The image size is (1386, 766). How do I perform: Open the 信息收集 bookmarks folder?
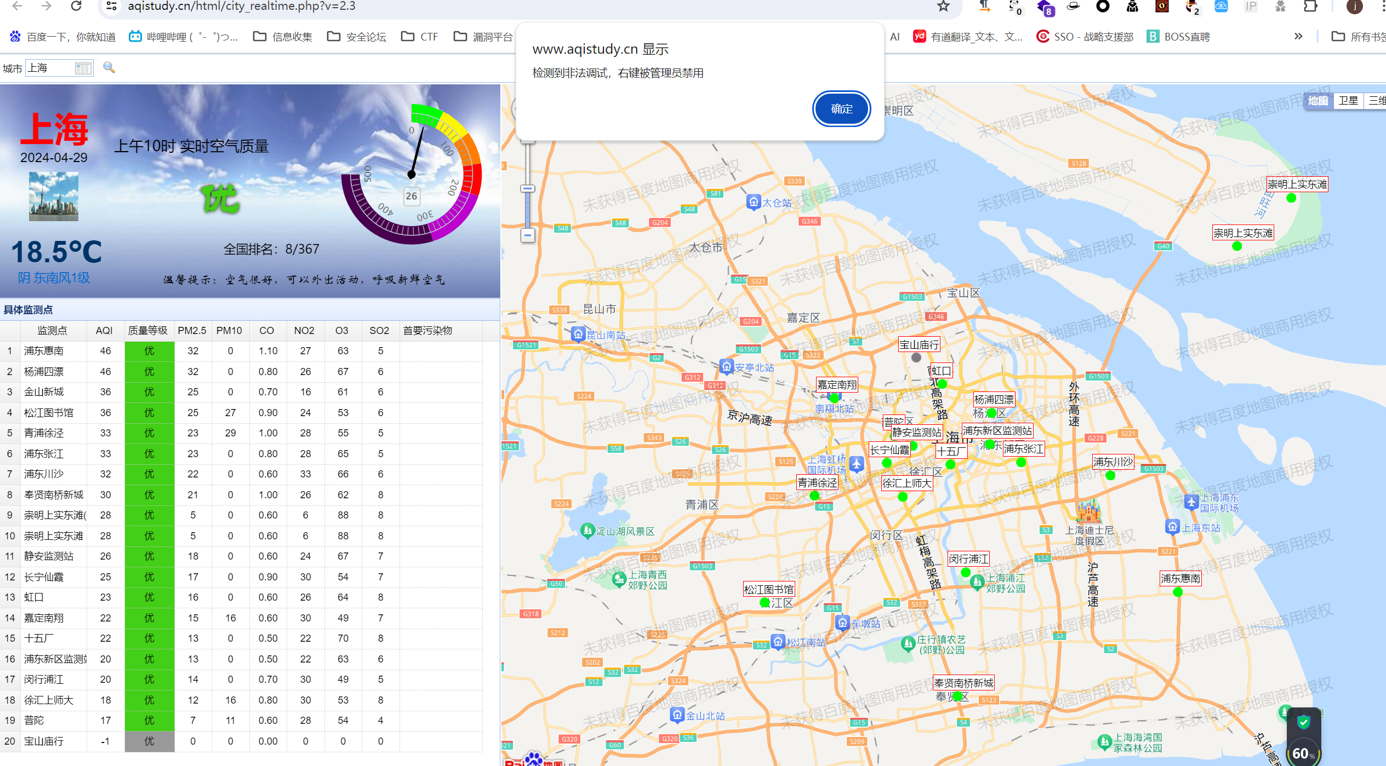[x=283, y=37]
